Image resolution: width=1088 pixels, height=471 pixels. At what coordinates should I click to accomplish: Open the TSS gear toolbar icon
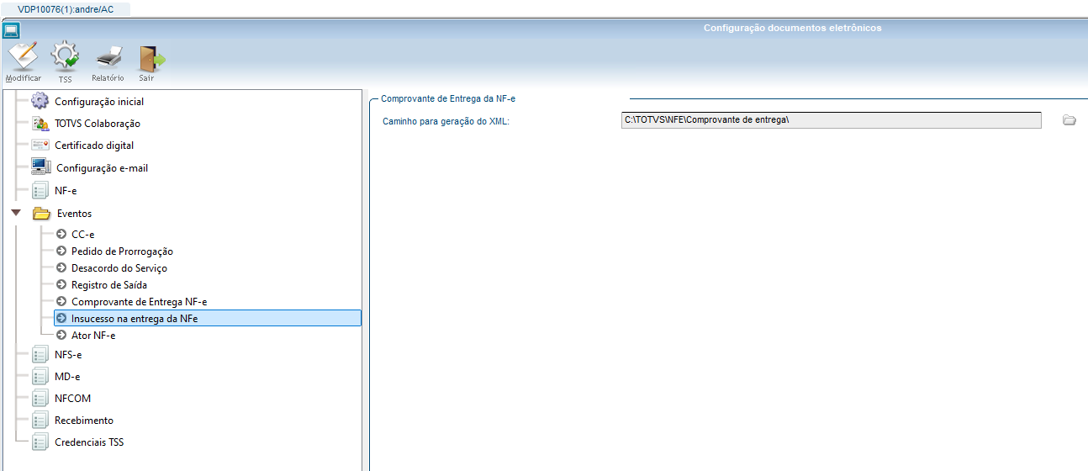[66, 57]
